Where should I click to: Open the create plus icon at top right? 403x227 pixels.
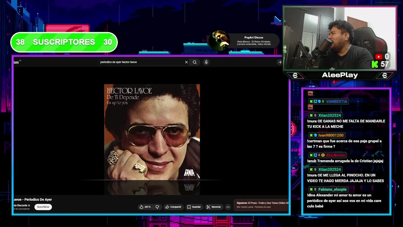[280, 62]
